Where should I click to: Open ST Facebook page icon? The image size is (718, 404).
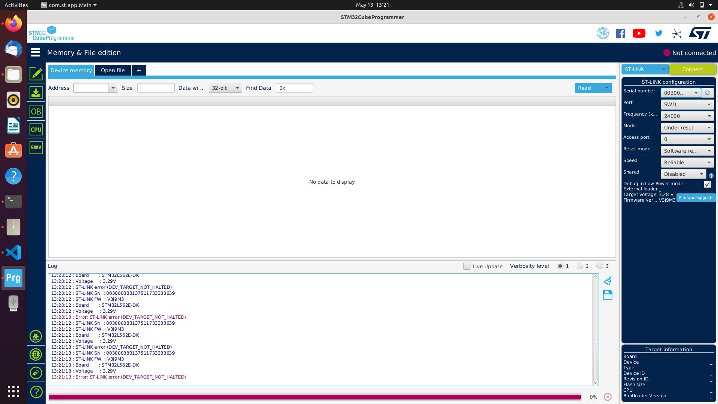pos(621,33)
